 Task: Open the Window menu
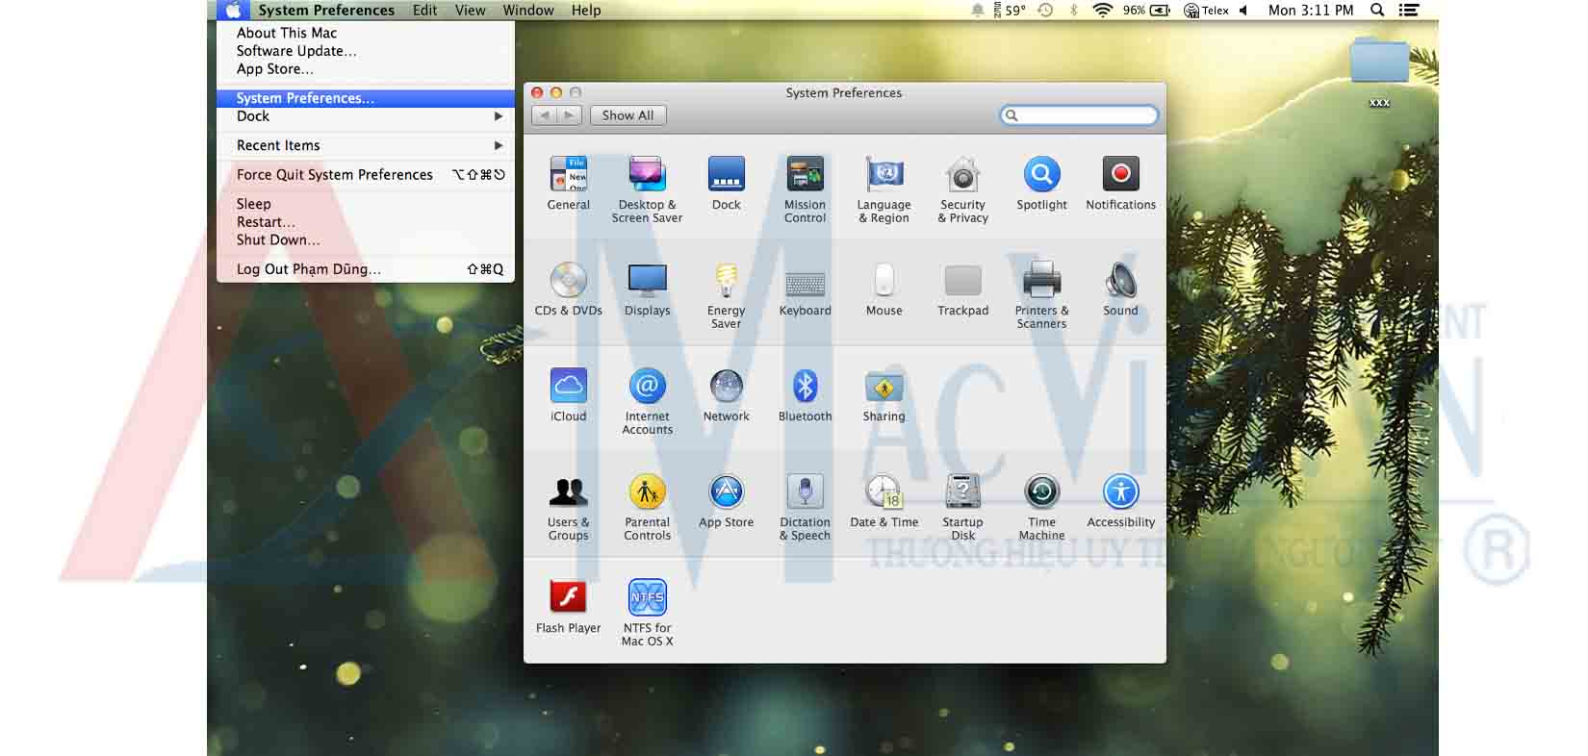528,11
